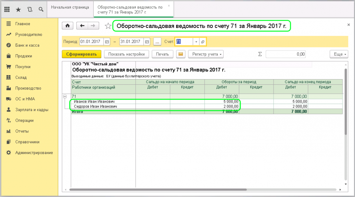Navigate back with the left arrow
355x197 pixels.
[82, 26]
